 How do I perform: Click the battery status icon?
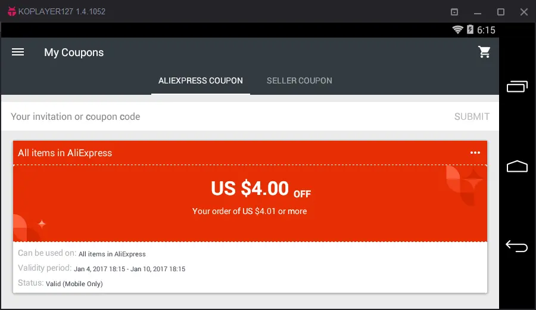[x=470, y=29]
